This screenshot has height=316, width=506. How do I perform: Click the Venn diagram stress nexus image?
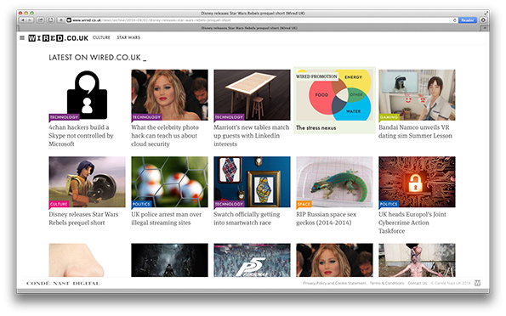point(335,95)
